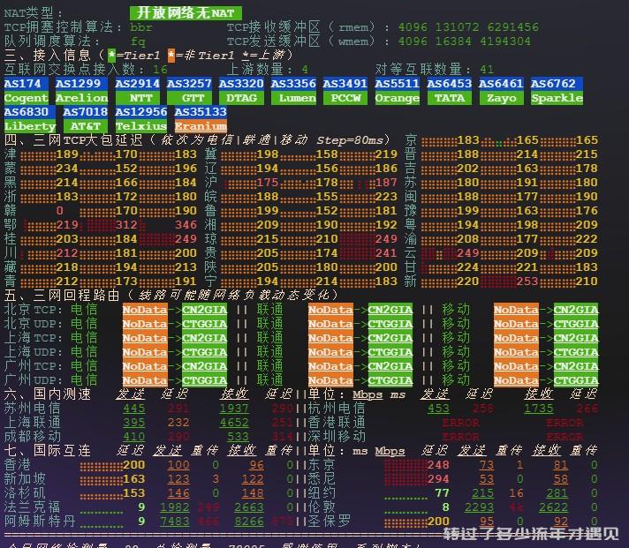Click section heading 七、国际互连
Image resolution: width=629 pixels, height=548 pixels.
[48, 450]
